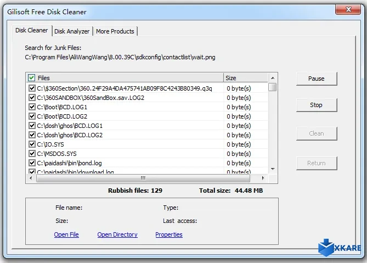Viewport: 367px width, 263px height.
Task: Switch to the Disk Analyzer tab
Action: click(72, 31)
